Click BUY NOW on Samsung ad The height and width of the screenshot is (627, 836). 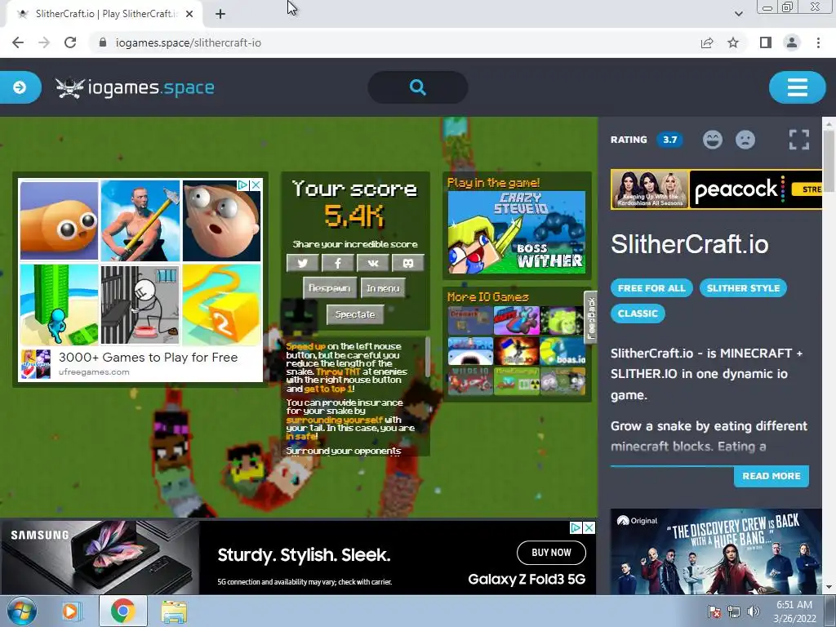(551, 553)
